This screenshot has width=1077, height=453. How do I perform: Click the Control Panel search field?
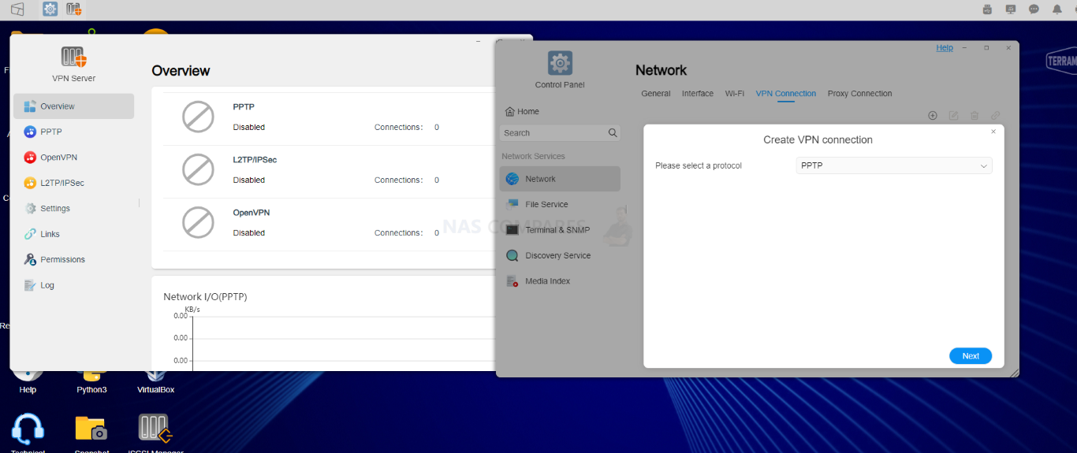pyautogui.click(x=560, y=133)
